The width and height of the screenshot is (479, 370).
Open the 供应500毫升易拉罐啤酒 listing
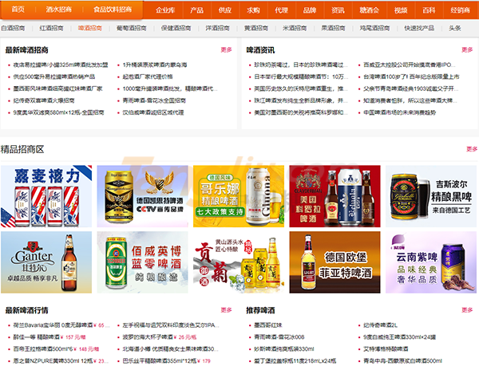coord(54,77)
